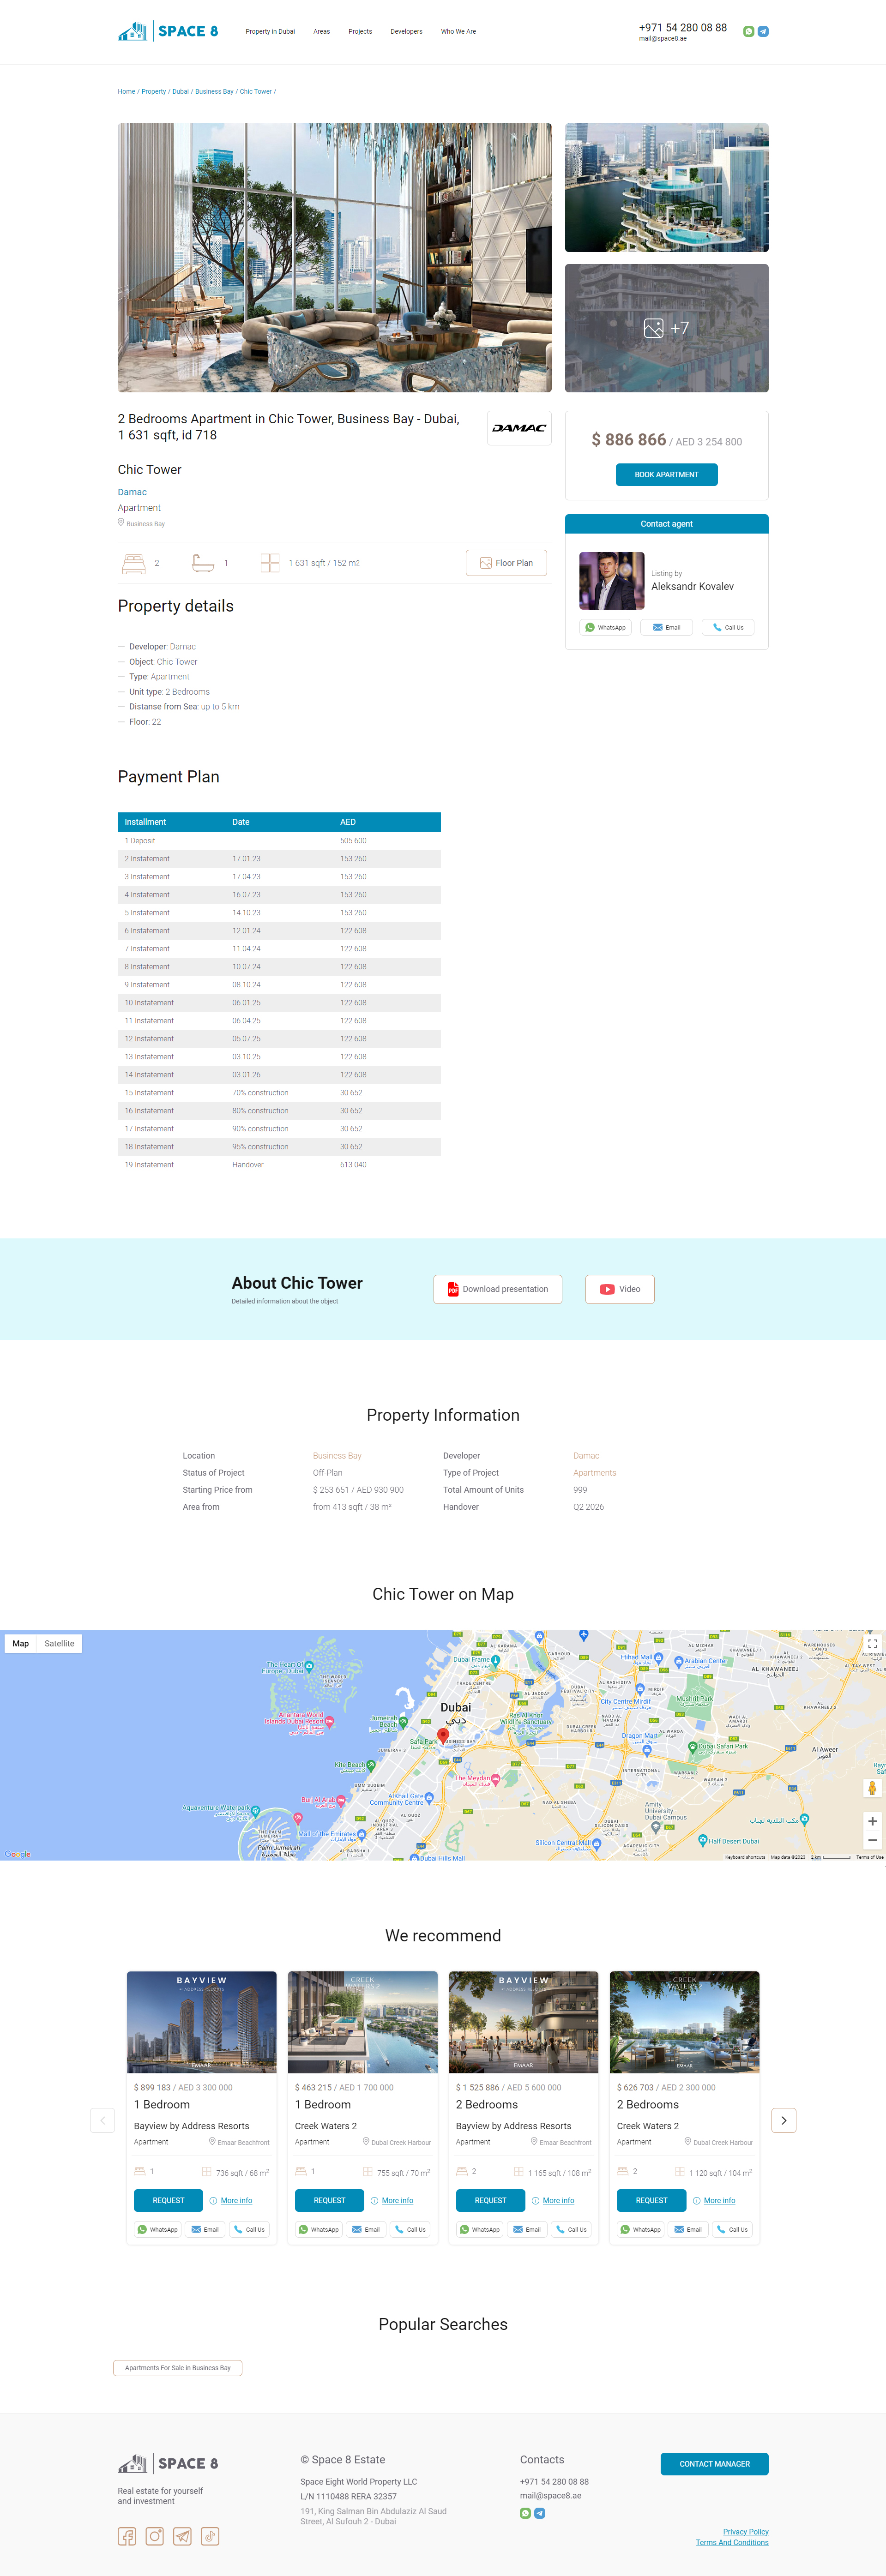Open Instagram icon in footer
886x2576 pixels.
[155, 2536]
